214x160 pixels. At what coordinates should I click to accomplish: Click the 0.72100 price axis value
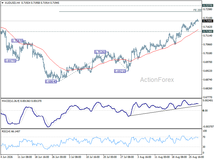click(x=208, y=18)
